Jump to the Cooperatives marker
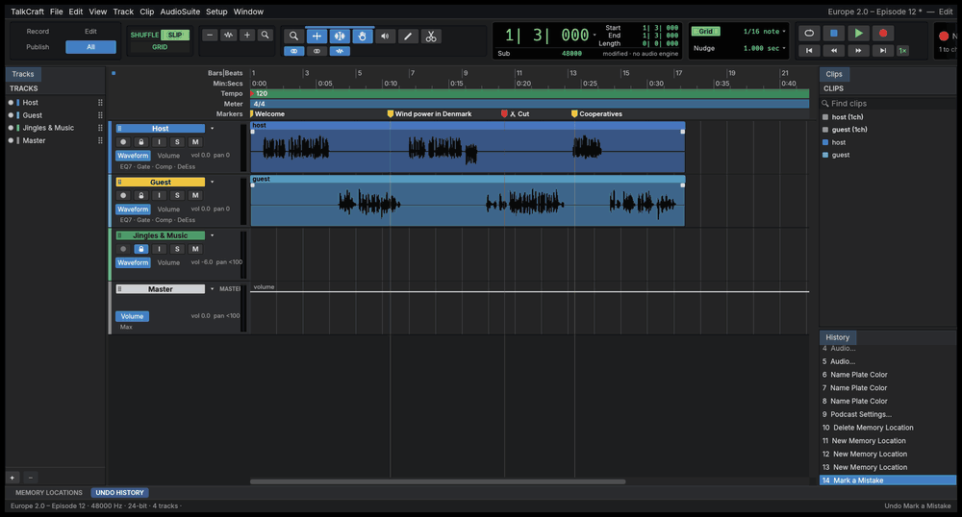The height and width of the screenshot is (517, 962). pos(596,114)
